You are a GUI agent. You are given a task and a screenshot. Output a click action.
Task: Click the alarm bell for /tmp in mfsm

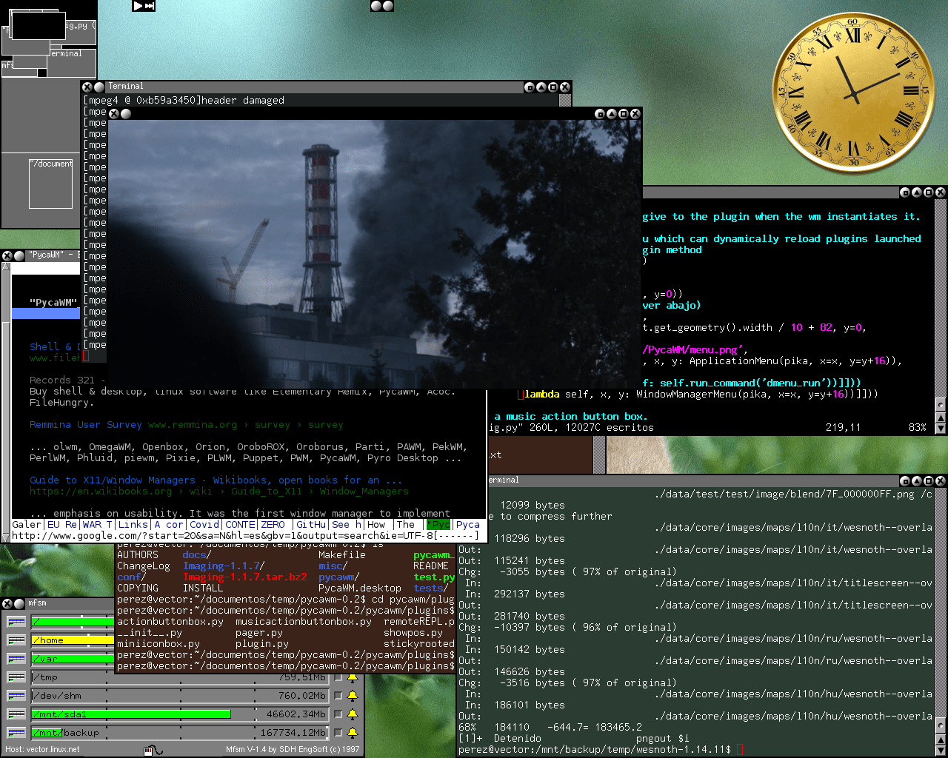pyautogui.click(x=353, y=677)
